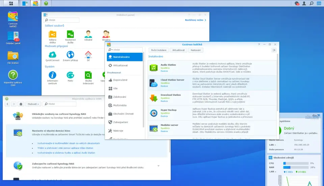Select the Hyper Backup package icon
Viewport: 324px width, 186px height.
154,113
